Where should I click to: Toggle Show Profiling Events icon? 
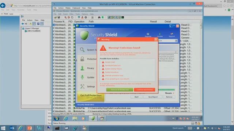(123, 17)
